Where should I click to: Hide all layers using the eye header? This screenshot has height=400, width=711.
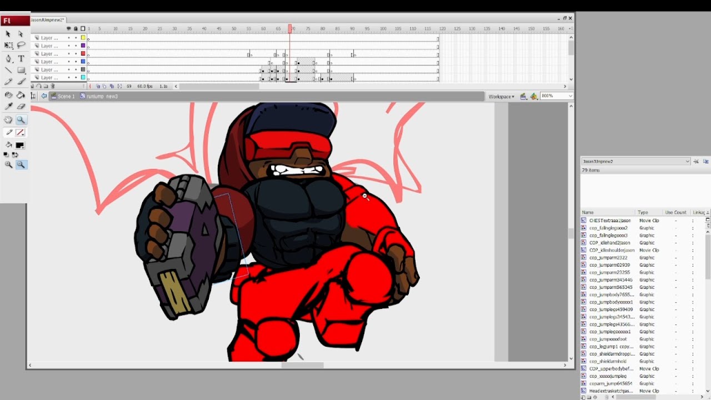pyautogui.click(x=69, y=28)
